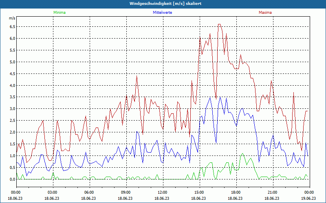Image resolution: width=326 pixels, height=203 pixels.
Task: Select the green "Minima" legend label
Action: [59, 13]
